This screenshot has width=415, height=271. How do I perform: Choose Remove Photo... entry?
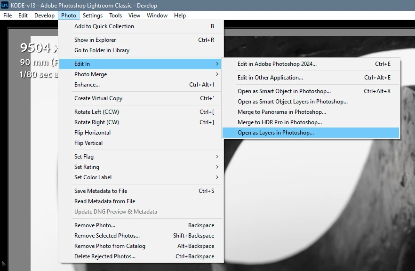tap(141, 225)
